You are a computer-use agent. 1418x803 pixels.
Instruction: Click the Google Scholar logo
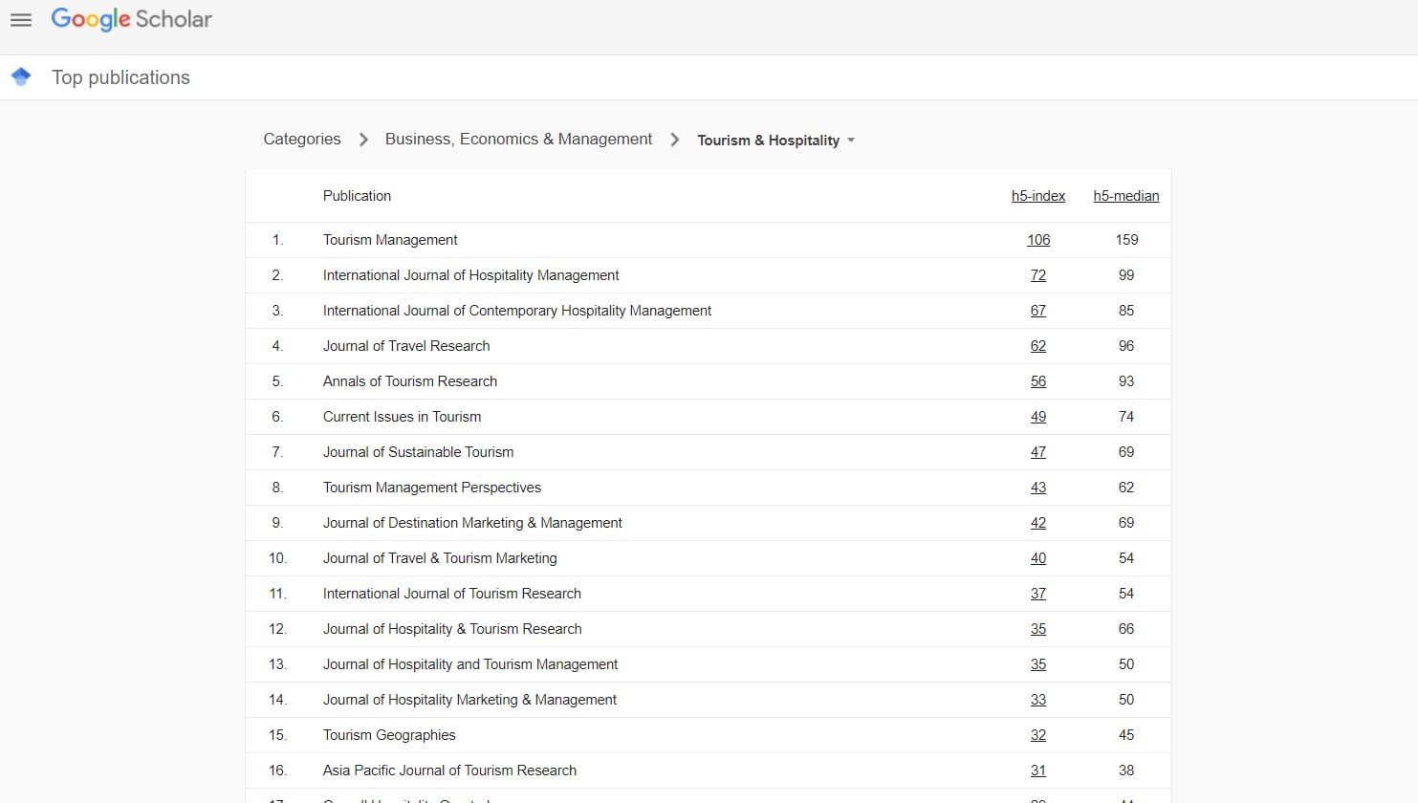[x=132, y=19]
